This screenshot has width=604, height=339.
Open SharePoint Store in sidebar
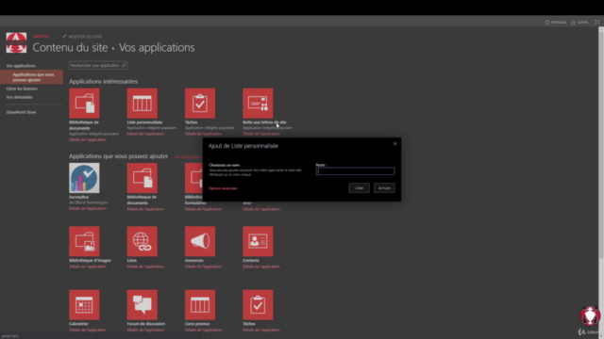[x=21, y=112]
